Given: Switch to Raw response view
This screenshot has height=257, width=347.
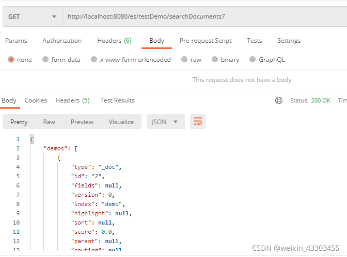Looking at the screenshot, I should 49,122.
